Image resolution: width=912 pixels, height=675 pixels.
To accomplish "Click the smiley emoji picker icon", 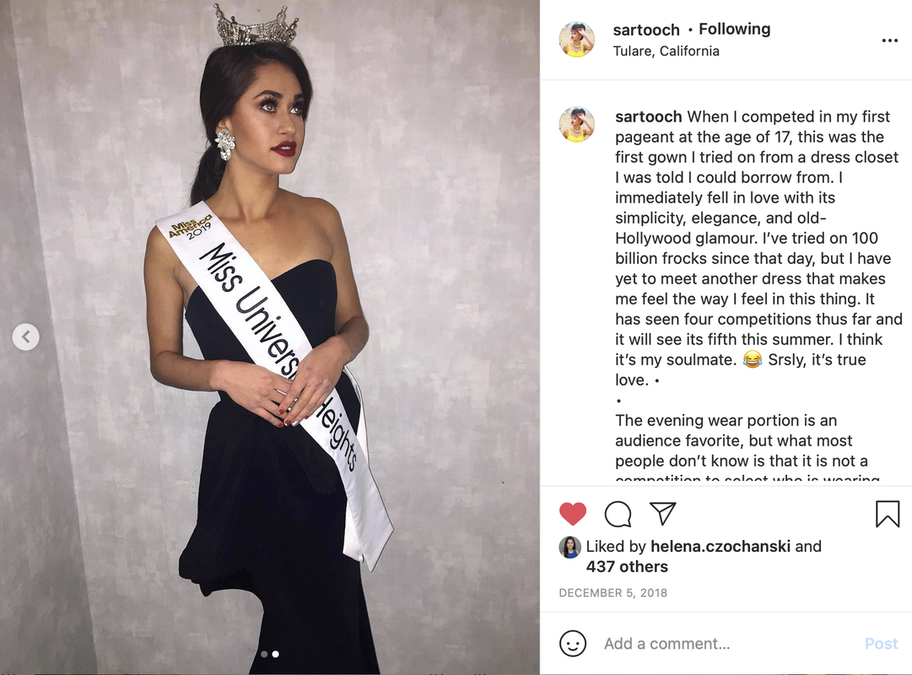I will (572, 644).
